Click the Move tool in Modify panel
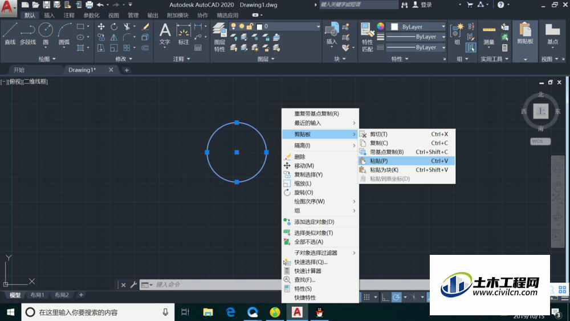Image resolution: width=570 pixels, height=321 pixels. point(101,27)
